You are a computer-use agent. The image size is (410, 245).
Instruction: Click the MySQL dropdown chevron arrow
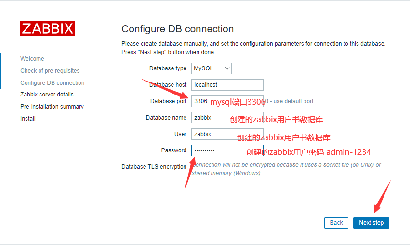pyautogui.click(x=227, y=68)
